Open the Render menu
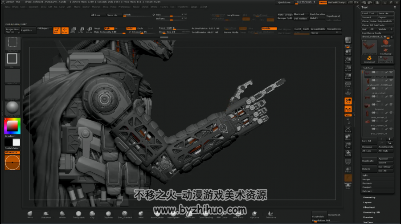Screen dimensions: 401x224 pyautogui.click(x=136, y=7)
